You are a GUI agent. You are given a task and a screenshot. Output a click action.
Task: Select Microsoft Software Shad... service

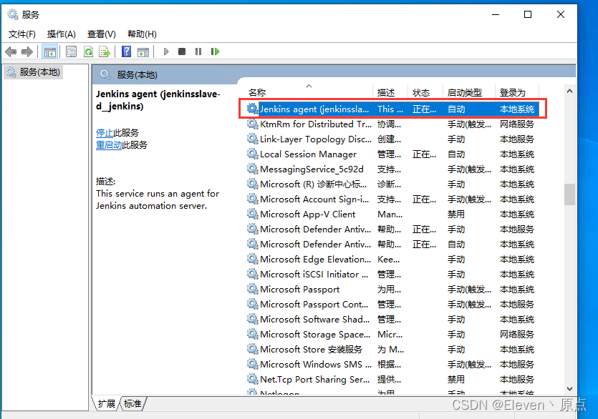coord(392,319)
